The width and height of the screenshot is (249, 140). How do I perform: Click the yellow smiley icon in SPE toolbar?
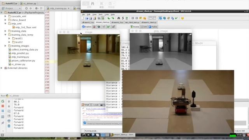tap(182, 18)
